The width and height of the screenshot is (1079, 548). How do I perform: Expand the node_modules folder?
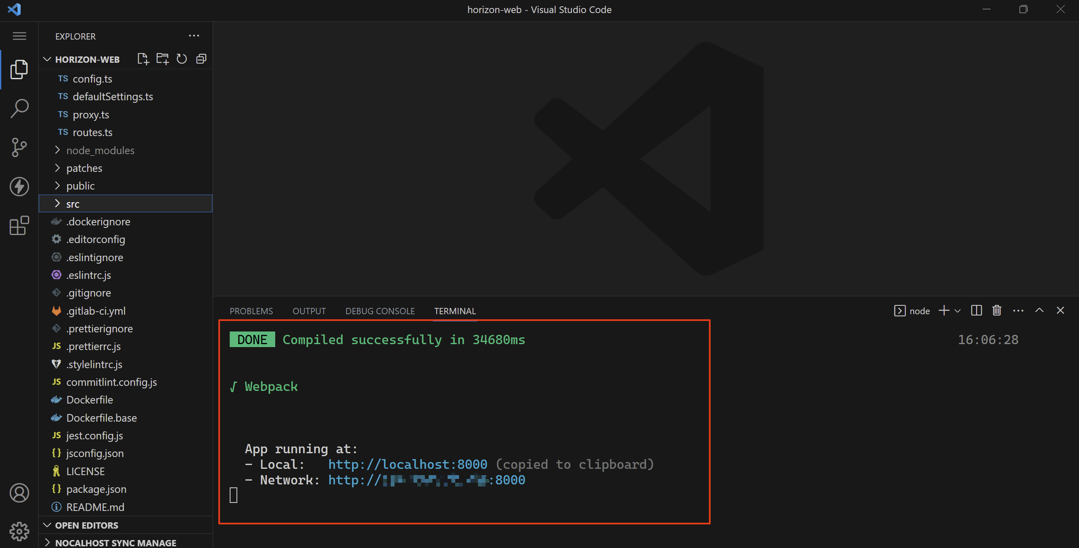(126, 150)
